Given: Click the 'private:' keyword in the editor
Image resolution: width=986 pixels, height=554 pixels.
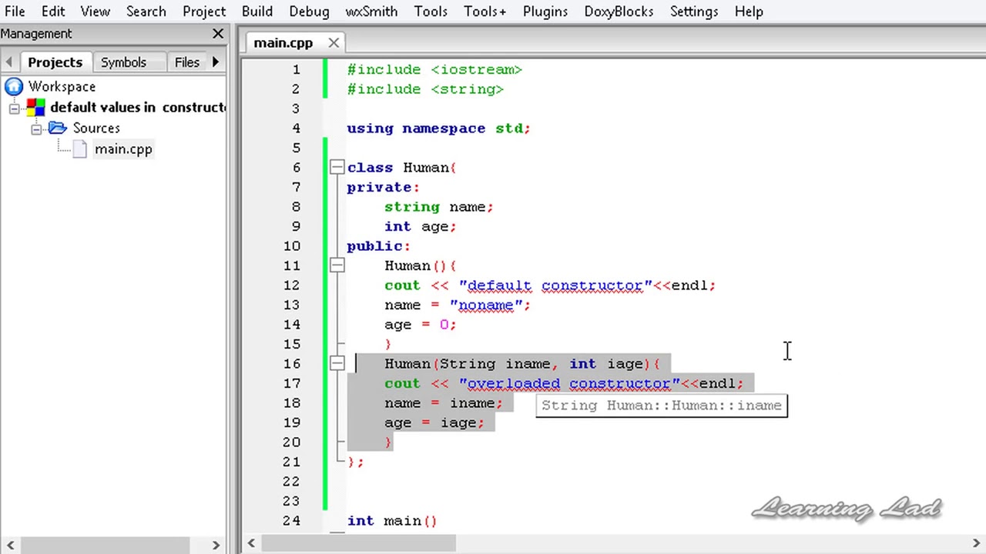Looking at the screenshot, I should [x=383, y=188].
